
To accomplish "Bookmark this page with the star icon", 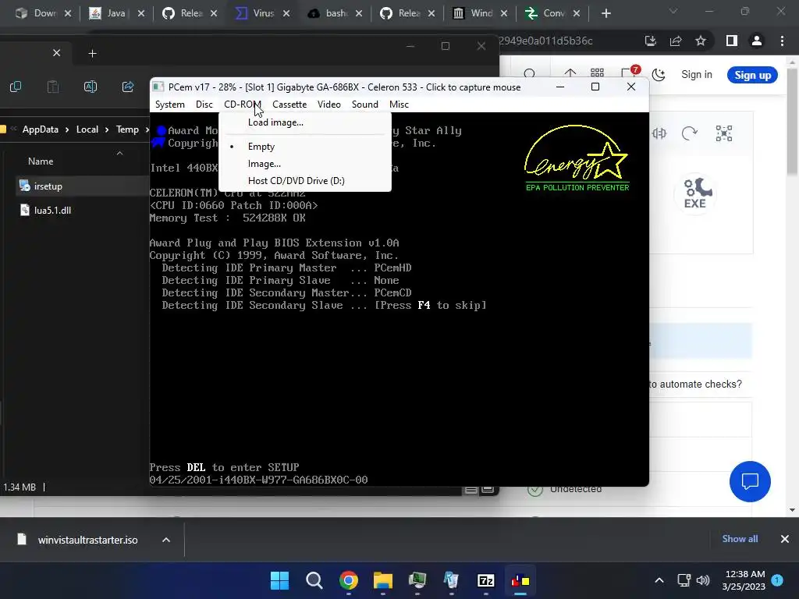I will [701, 41].
